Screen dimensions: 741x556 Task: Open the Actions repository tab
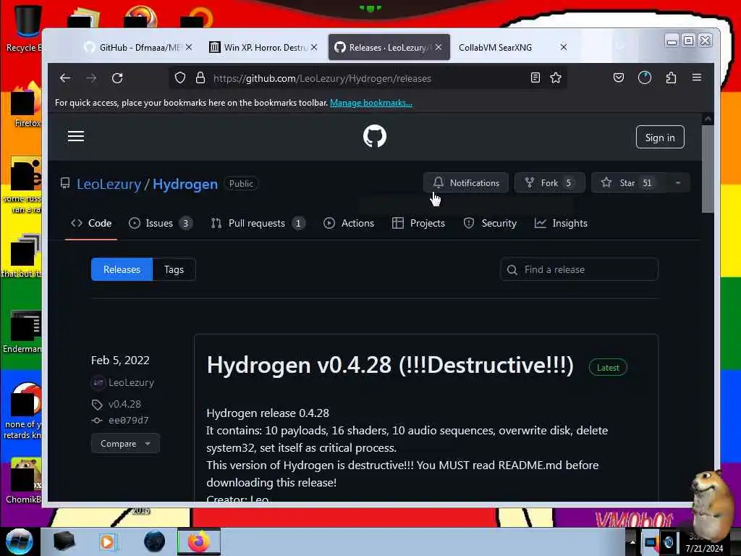point(349,223)
